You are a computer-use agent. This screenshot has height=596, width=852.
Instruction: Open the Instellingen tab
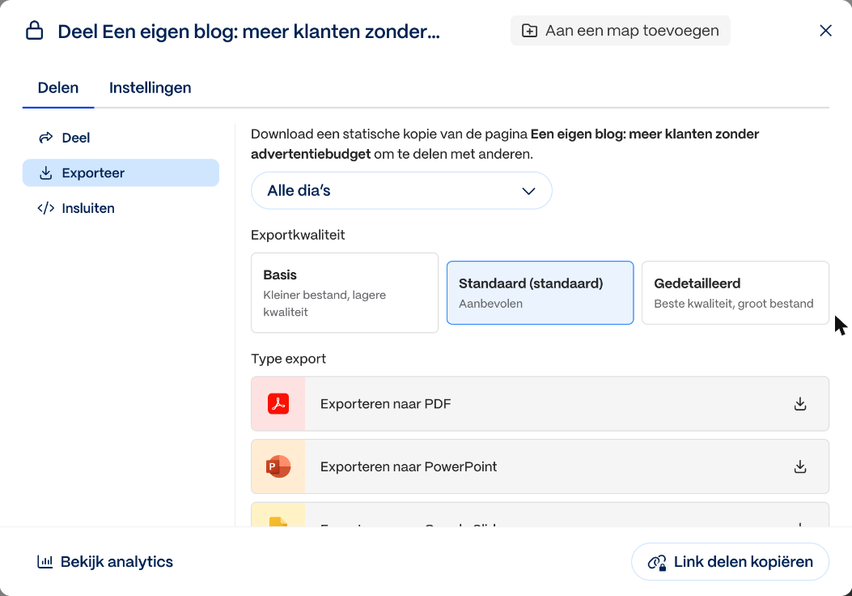coord(150,87)
